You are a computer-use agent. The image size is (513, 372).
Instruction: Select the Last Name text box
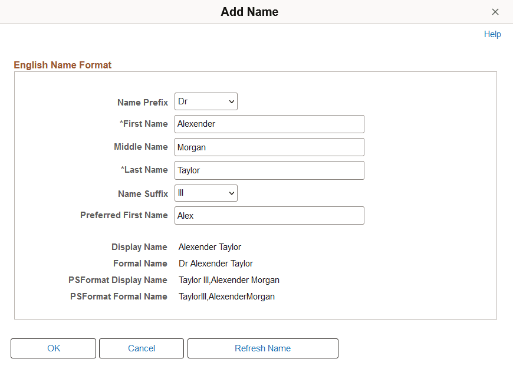(269, 170)
